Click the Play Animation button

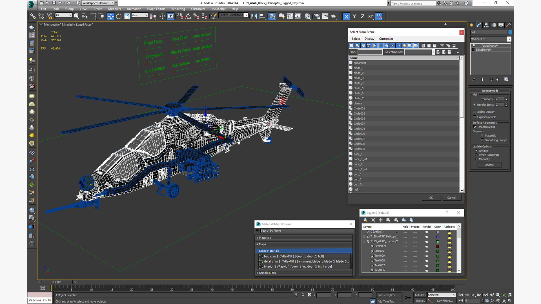click(473, 295)
